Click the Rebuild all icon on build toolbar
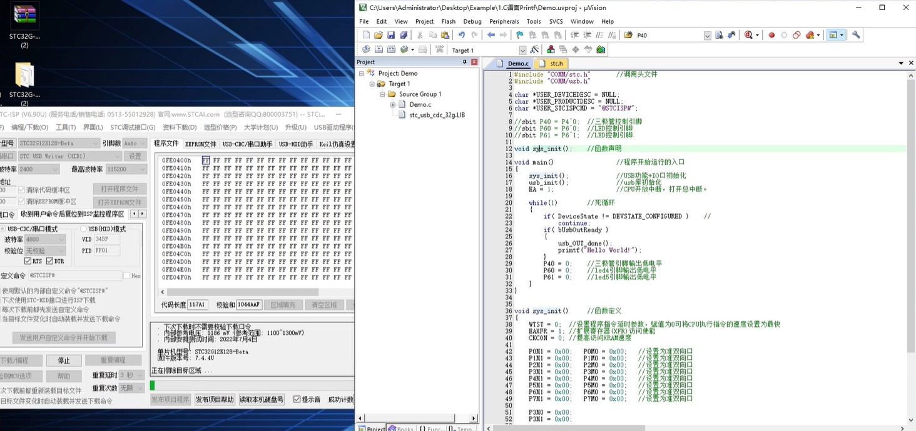 [391, 49]
